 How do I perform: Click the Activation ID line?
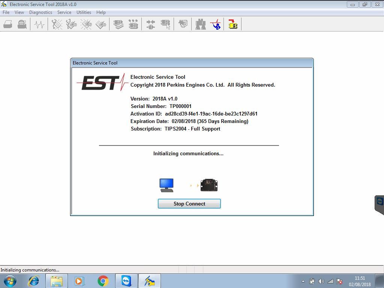point(194,114)
